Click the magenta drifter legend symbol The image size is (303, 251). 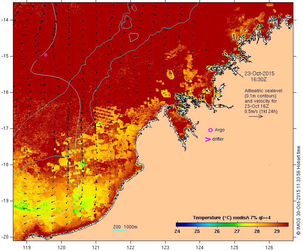tap(208, 140)
